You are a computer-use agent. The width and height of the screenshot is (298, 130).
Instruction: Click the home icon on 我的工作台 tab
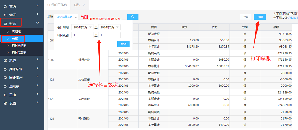[x=49, y=5]
